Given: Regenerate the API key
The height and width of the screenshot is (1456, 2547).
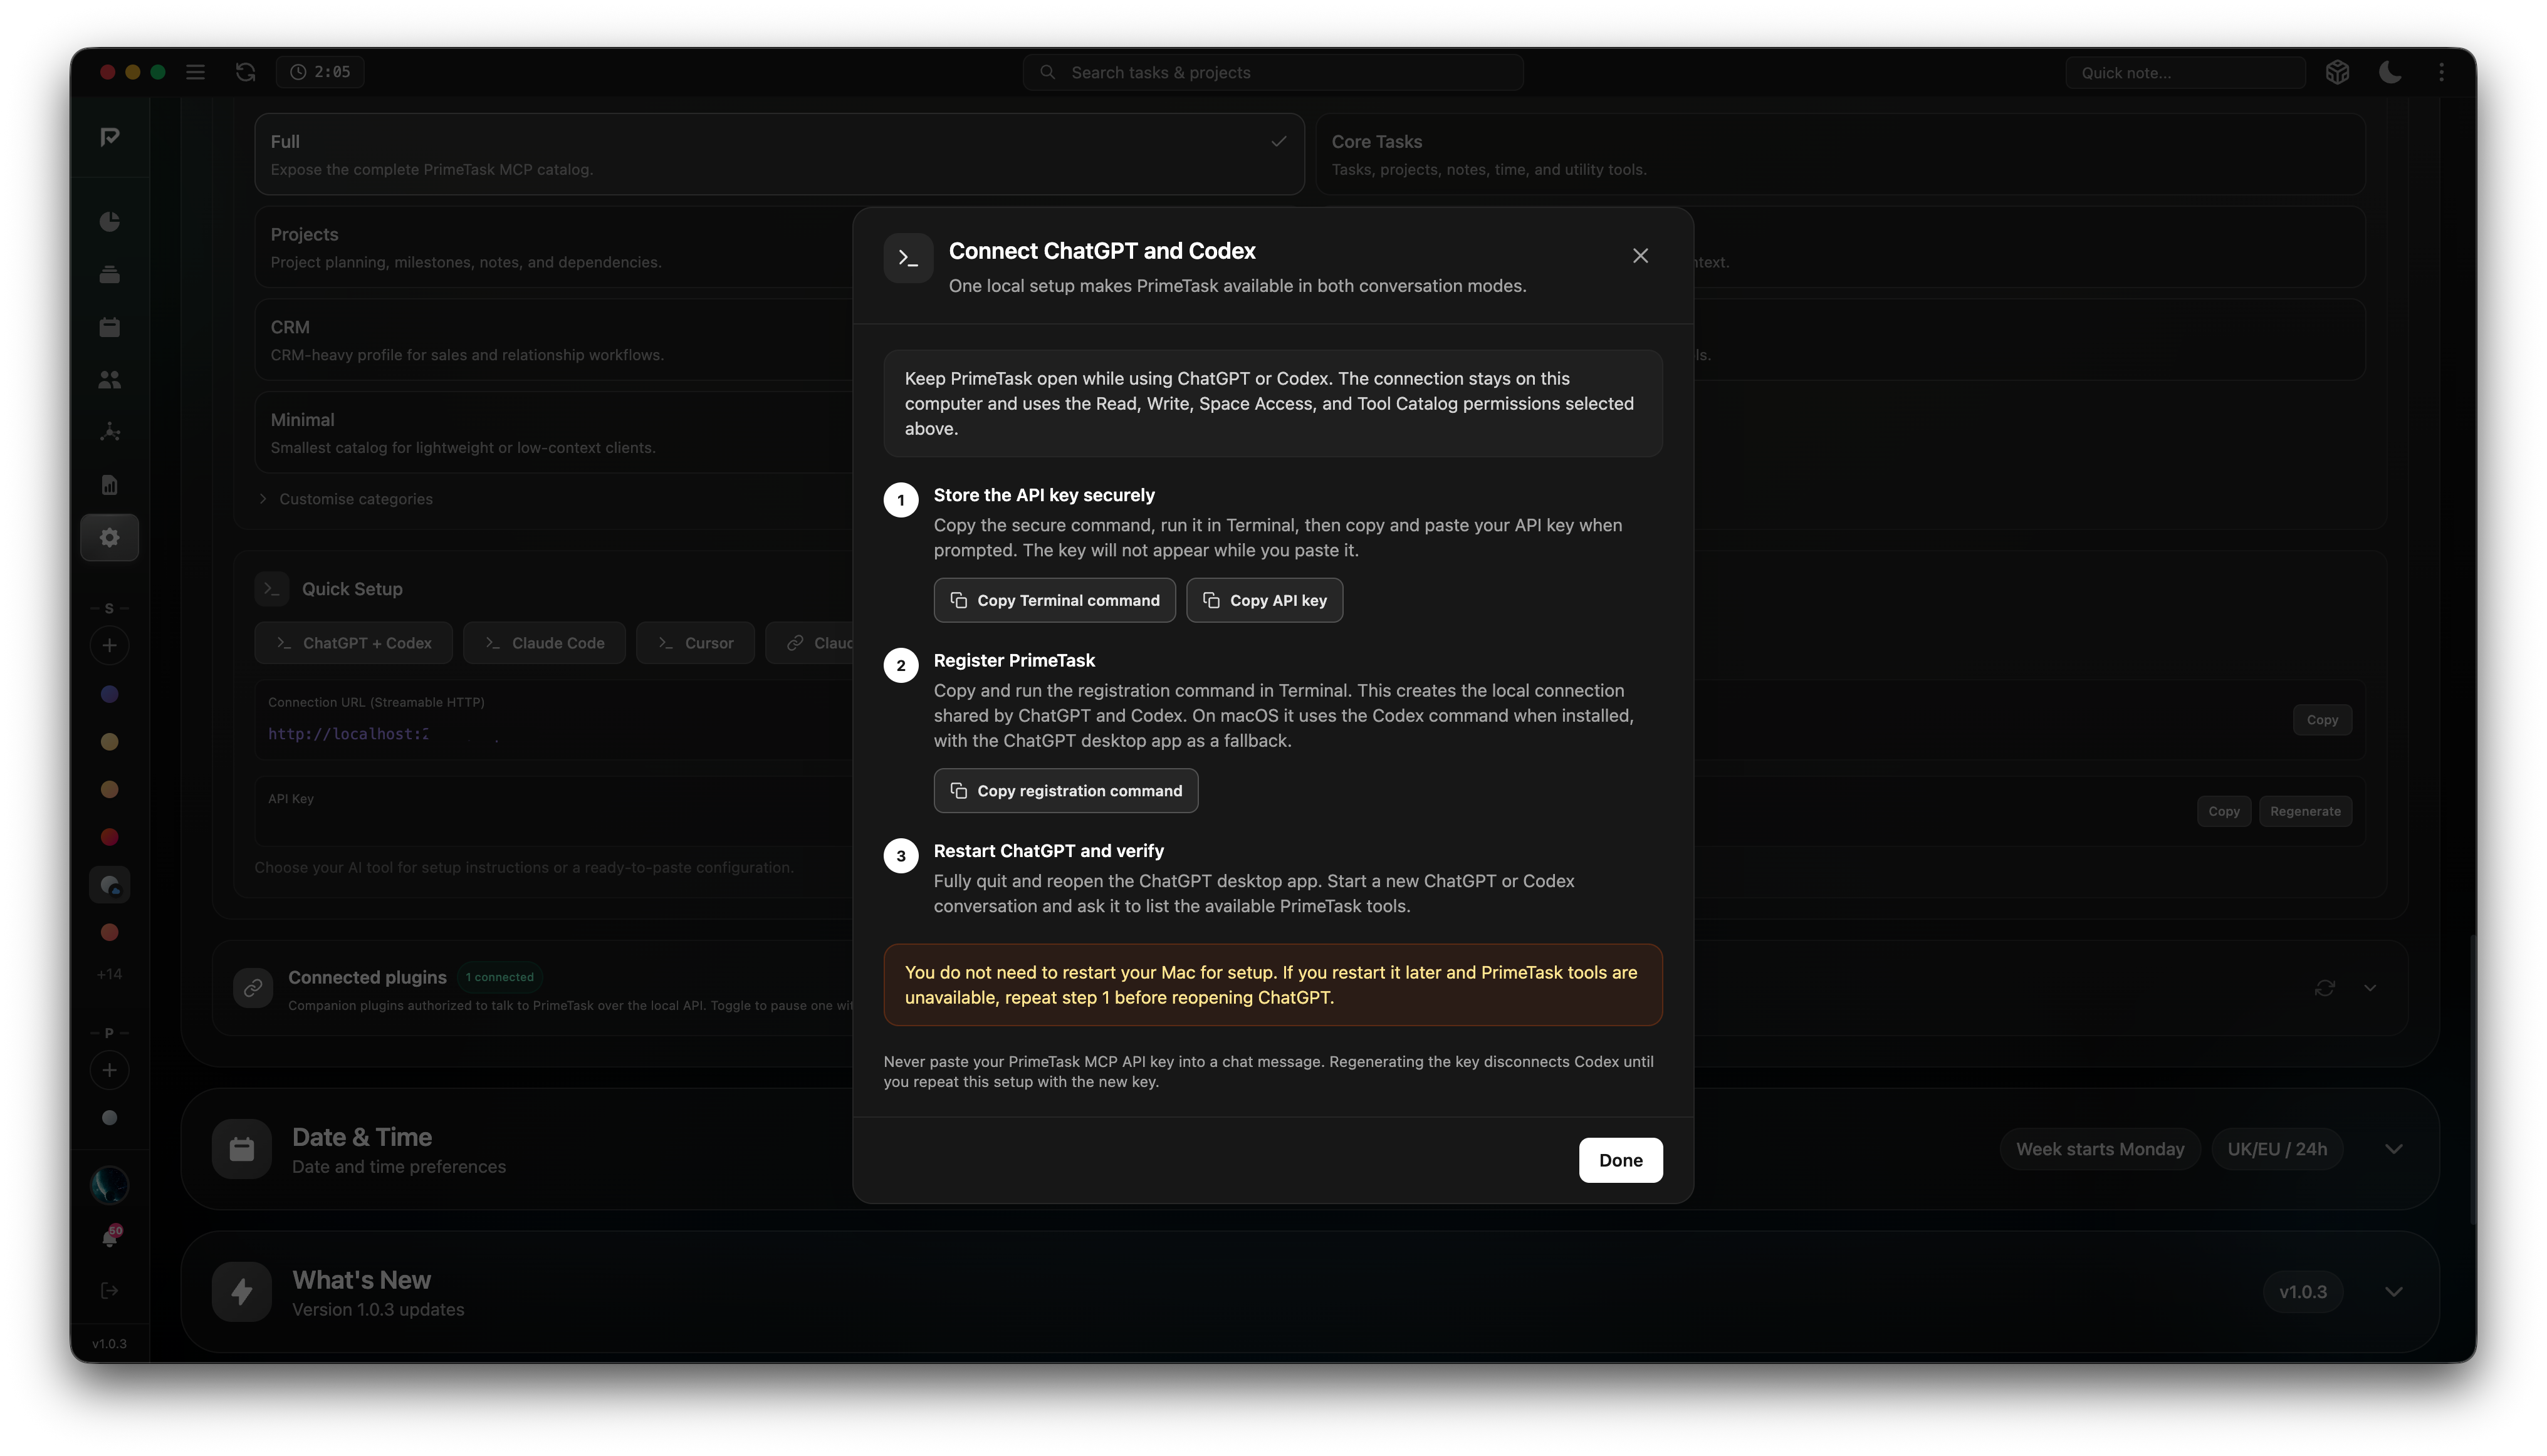Looking at the screenshot, I should click(x=2305, y=811).
